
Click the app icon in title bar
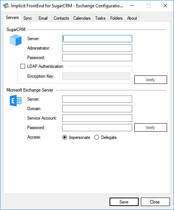pyautogui.click(x=6, y=5)
